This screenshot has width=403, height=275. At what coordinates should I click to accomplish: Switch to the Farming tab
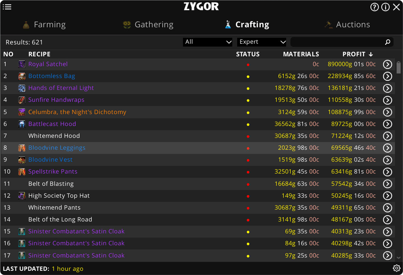click(44, 24)
